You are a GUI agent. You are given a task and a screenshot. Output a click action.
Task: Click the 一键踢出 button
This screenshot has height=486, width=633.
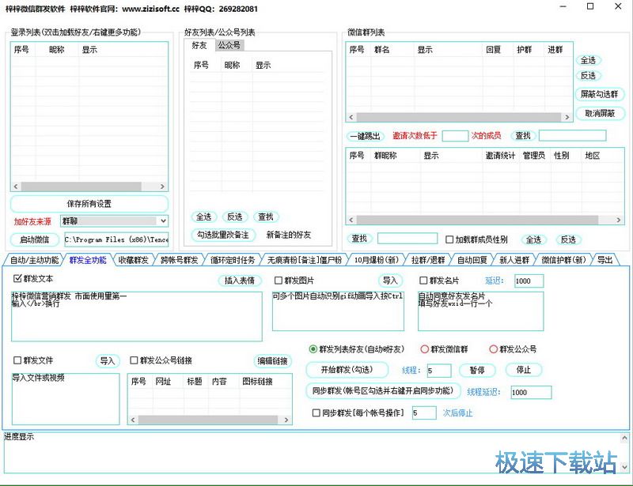click(x=365, y=136)
